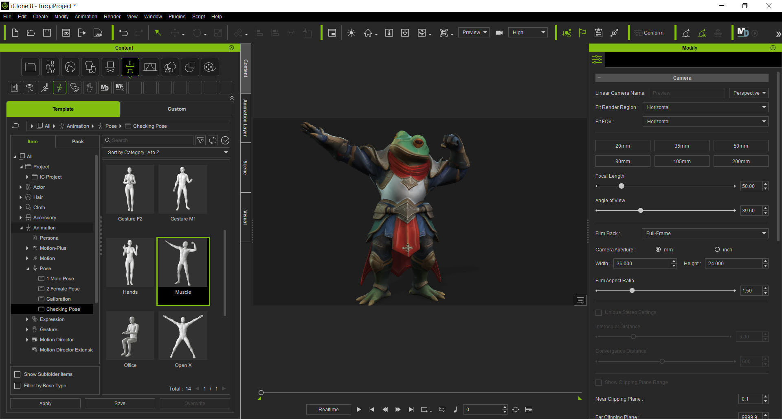Image resolution: width=782 pixels, height=419 pixels.
Task: Open the Sort by Category dropdown
Action: pyautogui.click(x=166, y=153)
